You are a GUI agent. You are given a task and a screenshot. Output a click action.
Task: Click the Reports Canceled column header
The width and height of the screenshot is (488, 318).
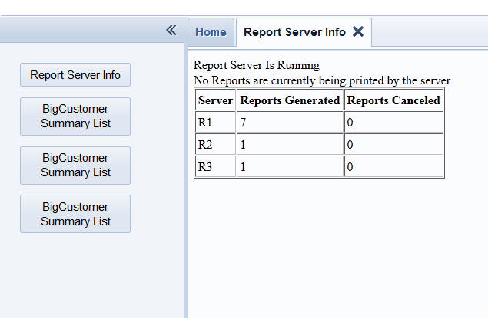(393, 100)
